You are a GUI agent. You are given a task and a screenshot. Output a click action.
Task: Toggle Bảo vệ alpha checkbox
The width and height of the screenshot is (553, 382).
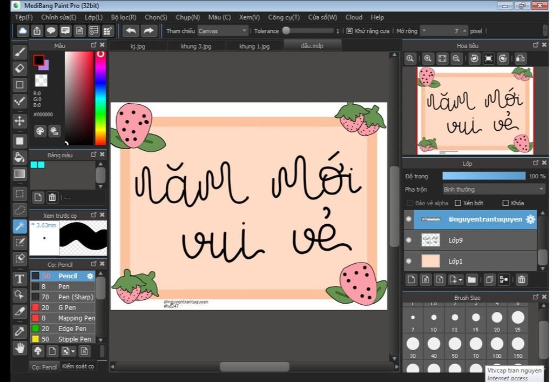coord(410,203)
